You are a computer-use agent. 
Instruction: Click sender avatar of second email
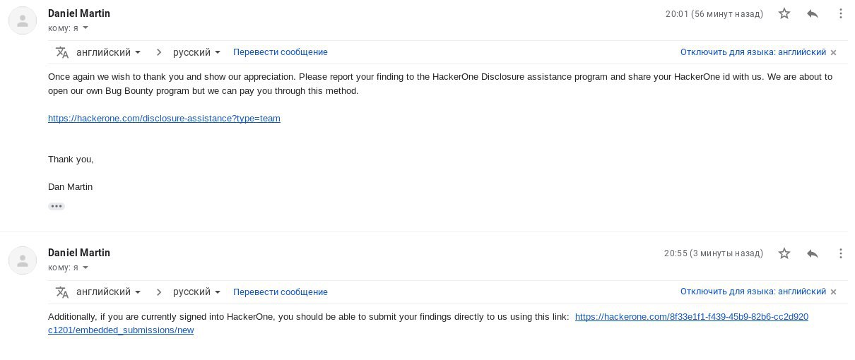[x=23, y=260]
